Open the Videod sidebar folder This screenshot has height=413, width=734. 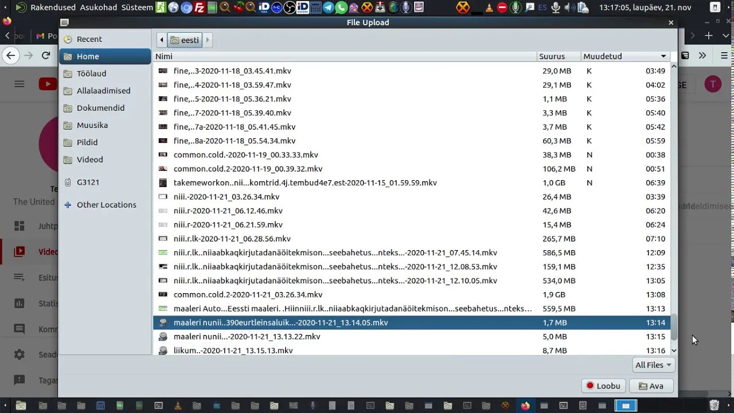click(x=105, y=159)
